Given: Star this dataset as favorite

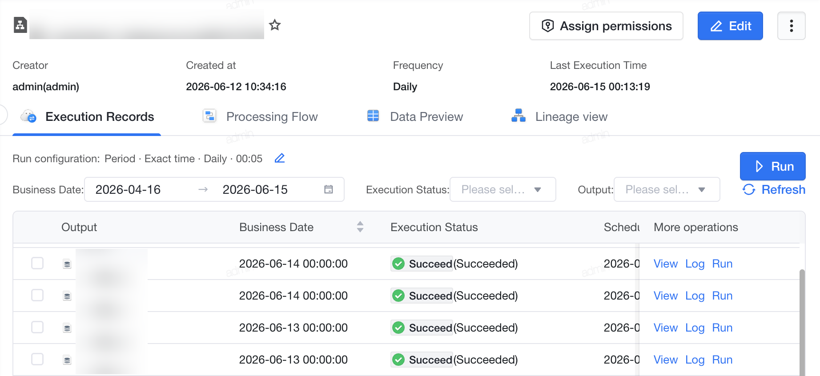Looking at the screenshot, I should point(275,25).
